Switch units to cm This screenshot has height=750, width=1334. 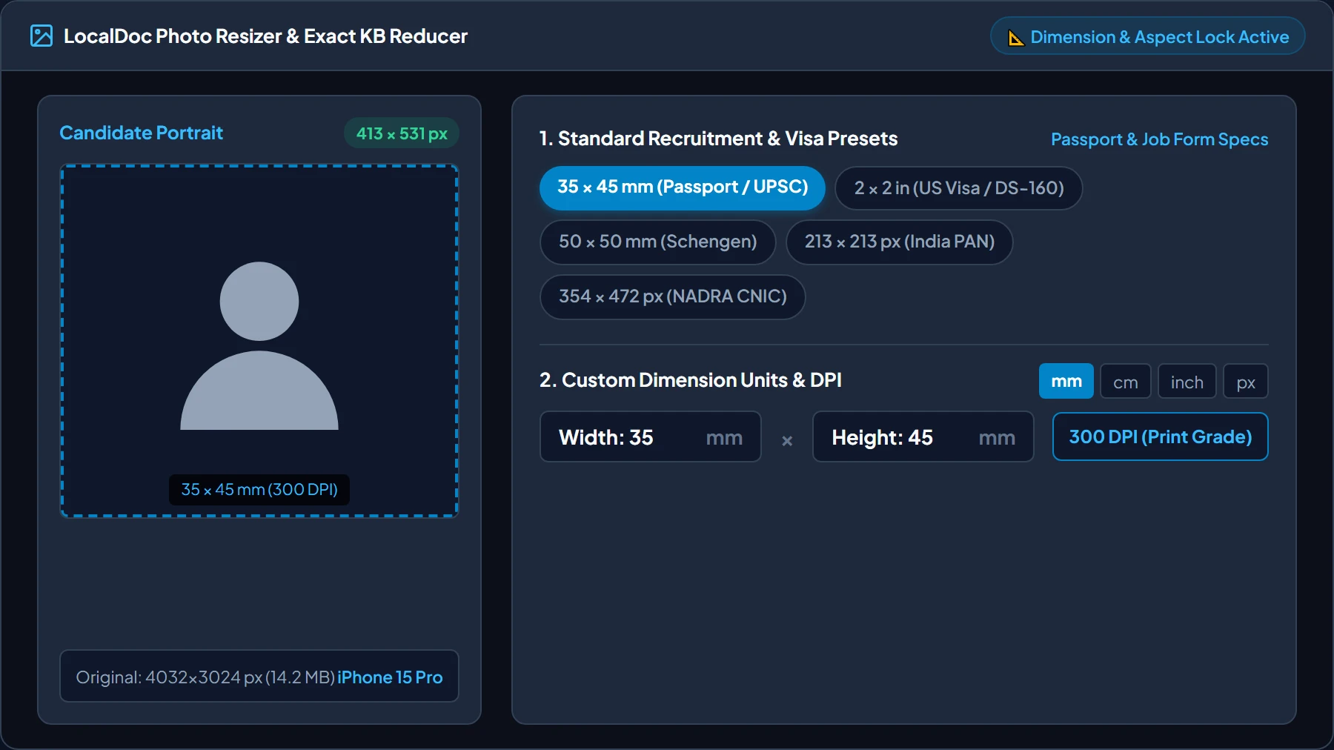tap(1126, 382)
